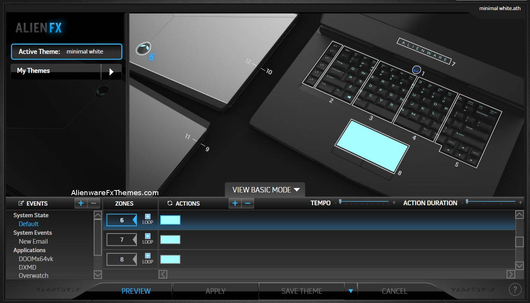The width and height of the screenshot is (530, 303).
Task: Click the Preview button
Action: pyautogui.click(x=136, y=291)
